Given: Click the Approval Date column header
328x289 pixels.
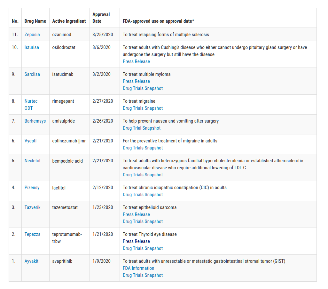Looking at the screenshot, I should (x=101, y=18).
